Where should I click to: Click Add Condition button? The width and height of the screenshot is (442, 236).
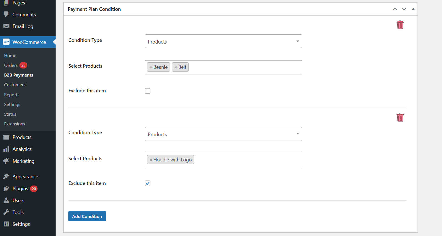[87, 216]
